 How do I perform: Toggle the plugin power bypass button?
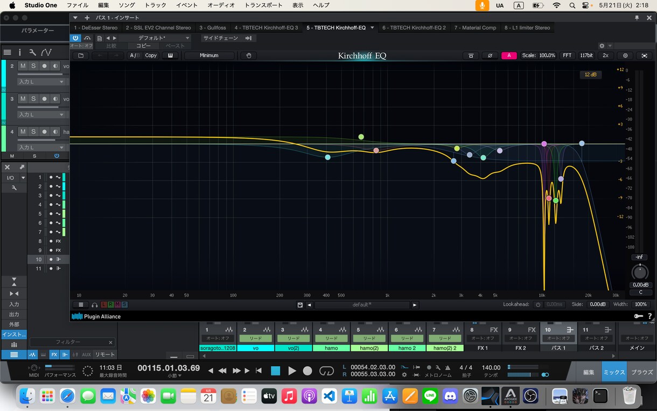75,38
